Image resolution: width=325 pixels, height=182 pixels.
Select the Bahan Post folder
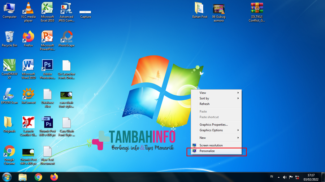point(199,10)
